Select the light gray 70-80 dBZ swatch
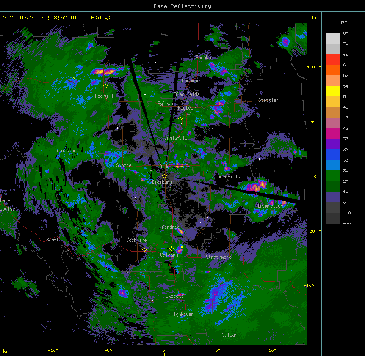Image resolution: width=365 pixels, height=356 pixels. point(333,38)
